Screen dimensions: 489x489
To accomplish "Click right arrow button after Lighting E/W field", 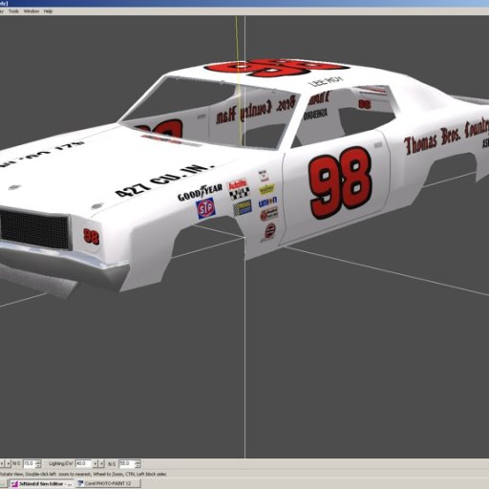I will [101, 464].
